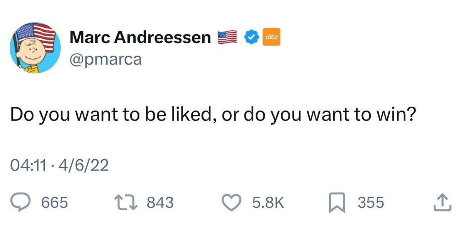The image size is (463, 230).
Task: Click the 665 replies count
Action: coord(54,202)
